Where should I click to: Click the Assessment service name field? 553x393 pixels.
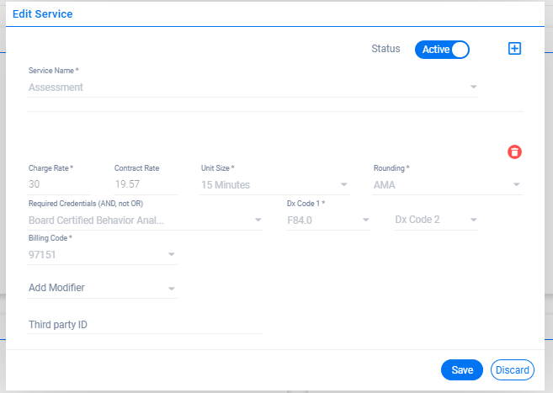coord(253,87)
